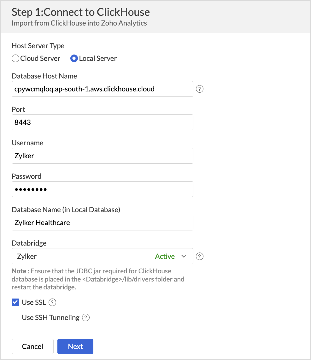Image resolution: width=311 pixels, height=360 pixels.
Task: Select the Cloud Server radio button
Action: pyautogui.click(x=15, y=58)
